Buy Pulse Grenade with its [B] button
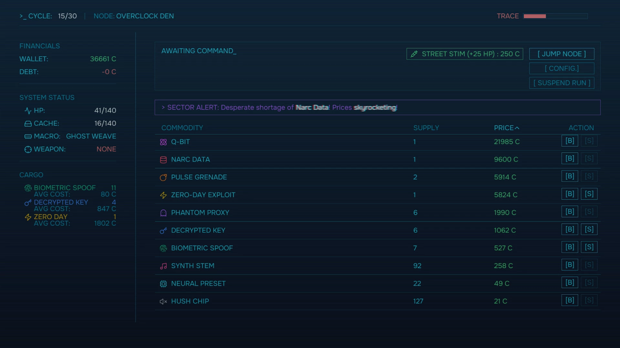This screenshot has height=348, width=620. [570, 176]
